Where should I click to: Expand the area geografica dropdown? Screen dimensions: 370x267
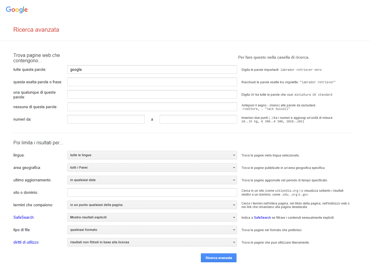pos(152,168)
